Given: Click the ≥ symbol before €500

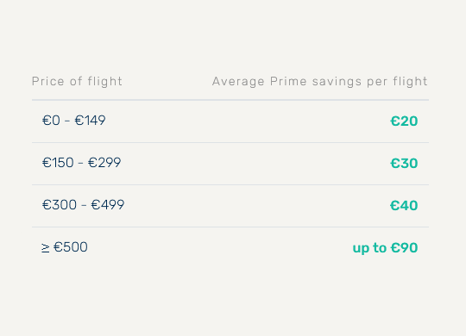Looking at the screenshot, I should coord(45,248).
